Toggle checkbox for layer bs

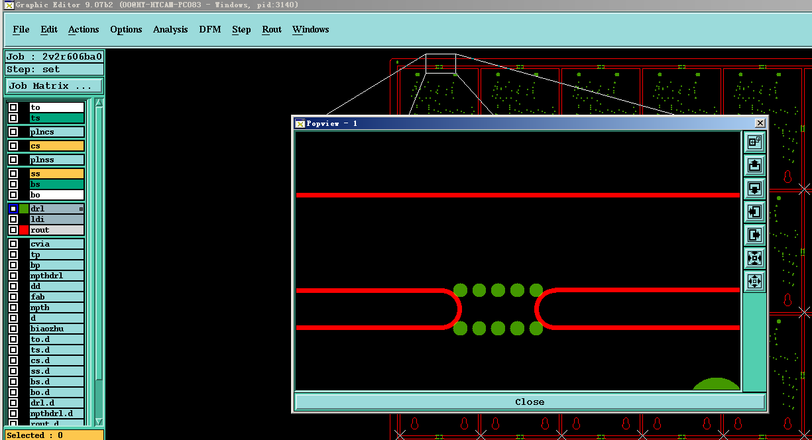coord(13,184)
